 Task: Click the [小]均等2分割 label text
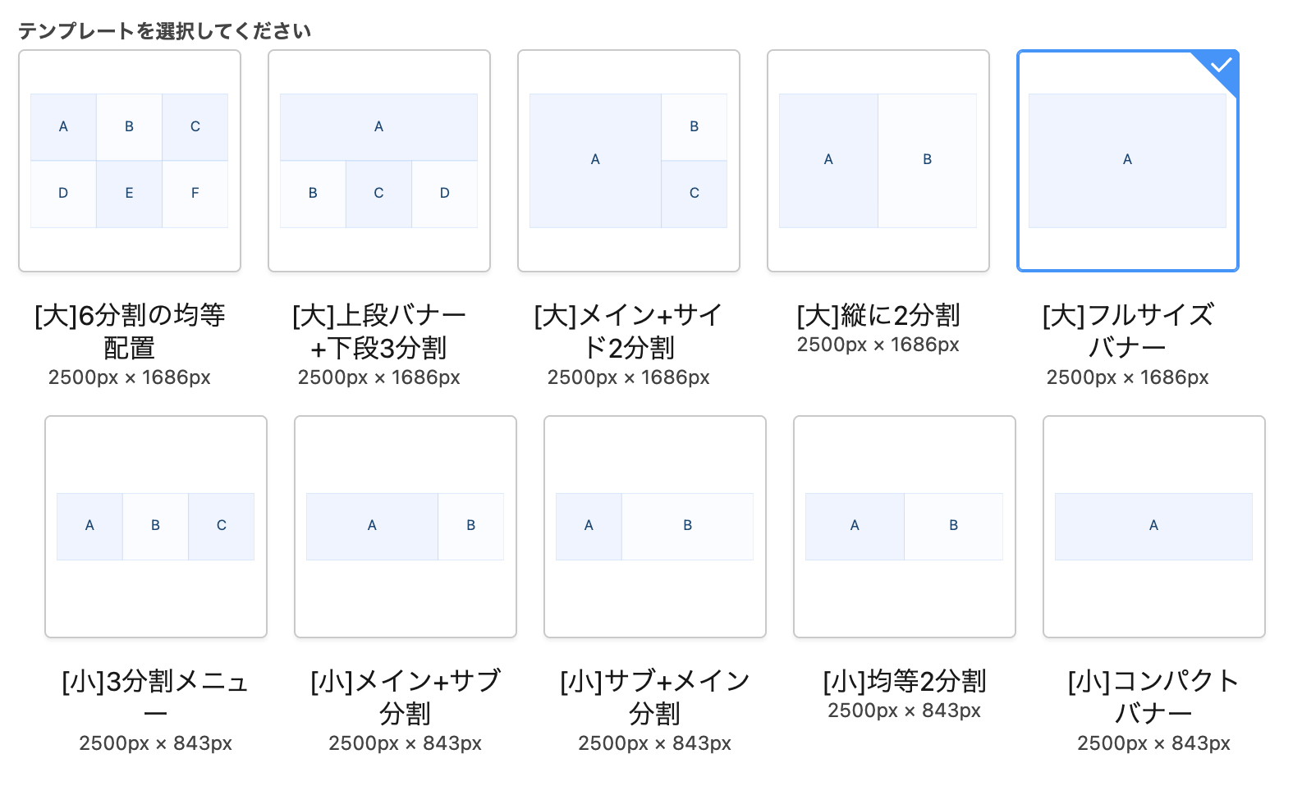(905, 681)
